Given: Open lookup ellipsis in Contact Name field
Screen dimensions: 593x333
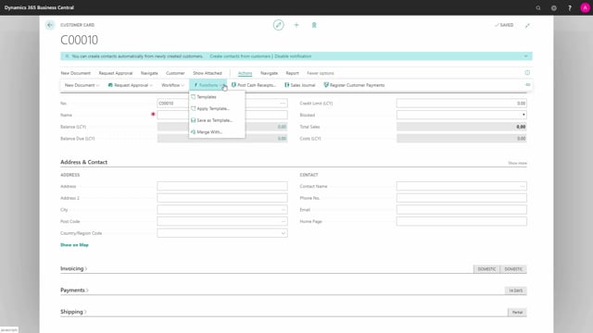Looking at the screenshot, I should click(523, 186).
